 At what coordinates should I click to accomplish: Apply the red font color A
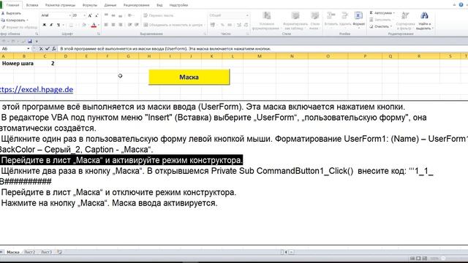(x=94, y=25)
